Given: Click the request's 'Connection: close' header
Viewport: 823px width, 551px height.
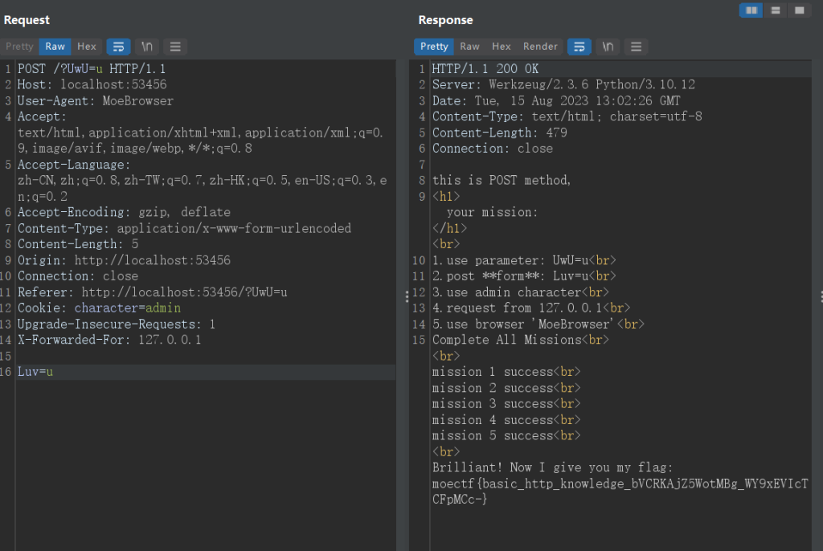Looking at the screenshot, I should [x=78, y=276].
